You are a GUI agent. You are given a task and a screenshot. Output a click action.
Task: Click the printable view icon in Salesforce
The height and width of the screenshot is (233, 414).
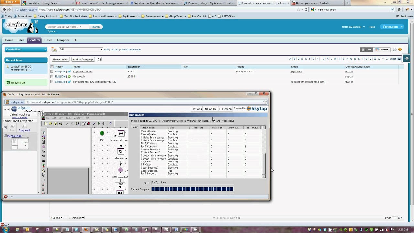pos(395,50)
